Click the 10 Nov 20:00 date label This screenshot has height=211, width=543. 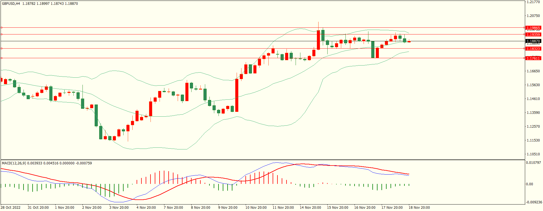pyautogui.click(x=256, y=208)
